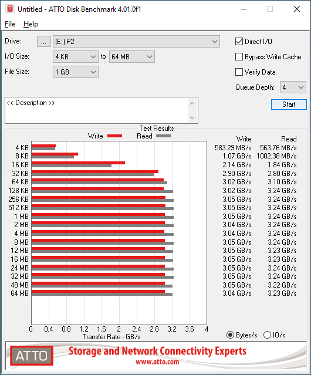
Task: Click the drive browse '...' button
Action: click(44, 42)
